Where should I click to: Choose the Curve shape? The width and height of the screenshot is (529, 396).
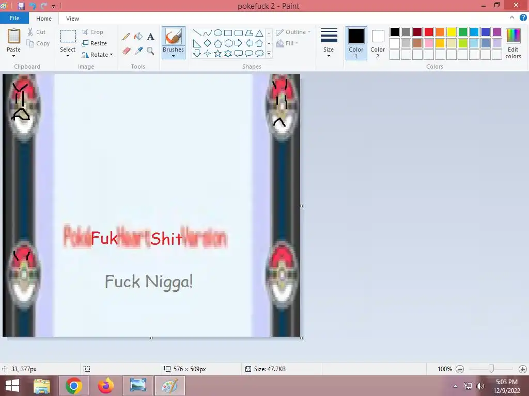[x=208, y=33]
